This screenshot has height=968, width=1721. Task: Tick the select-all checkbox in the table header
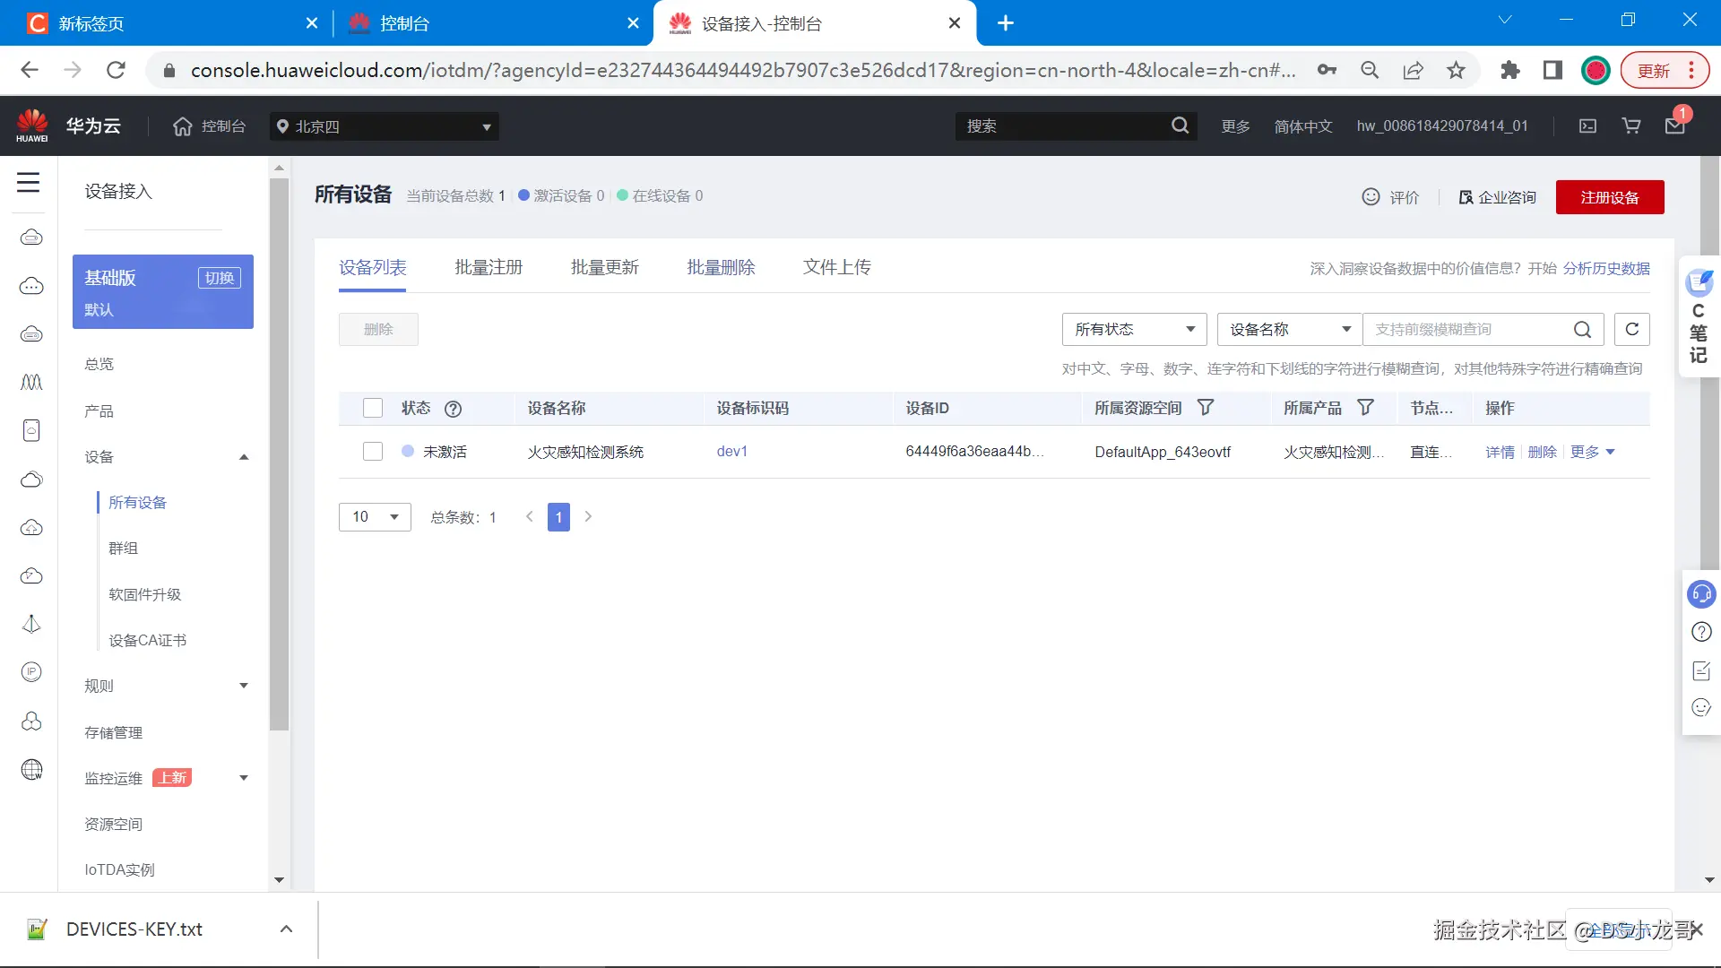(x=373, y=408)
